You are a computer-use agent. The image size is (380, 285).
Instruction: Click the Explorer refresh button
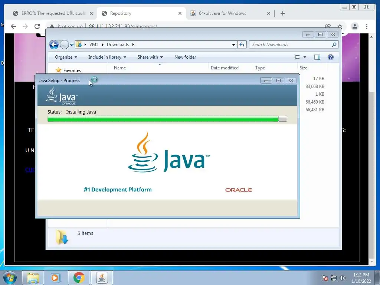pos(242,45)
